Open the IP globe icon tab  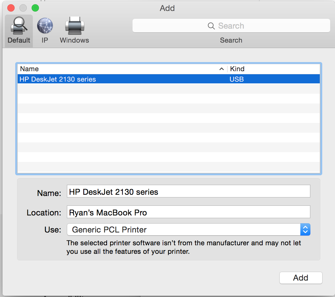coord(45,26)
